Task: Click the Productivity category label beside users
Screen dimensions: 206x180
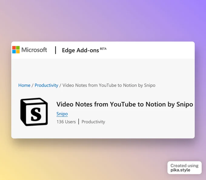Action: (93, 122)
